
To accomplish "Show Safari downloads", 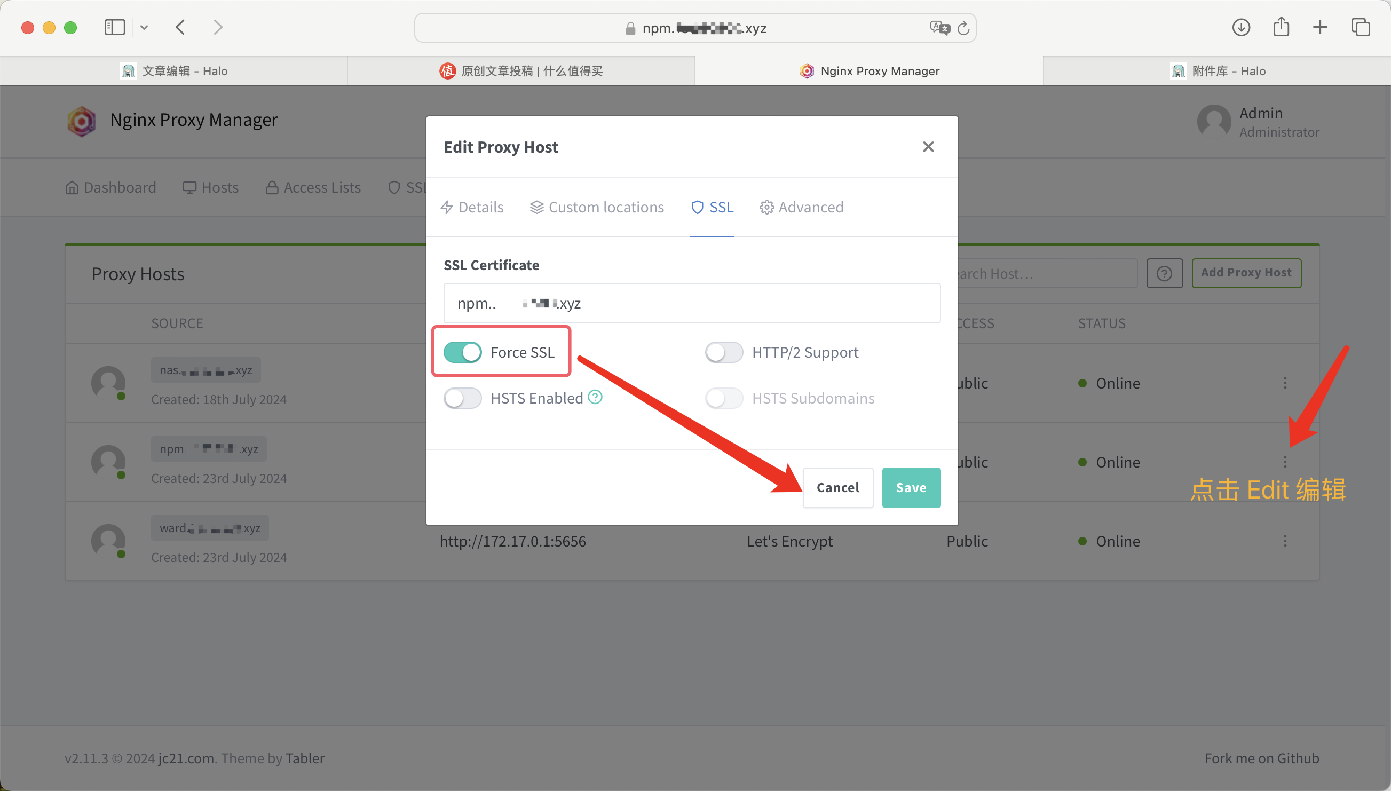I will tap(1240, 27).
